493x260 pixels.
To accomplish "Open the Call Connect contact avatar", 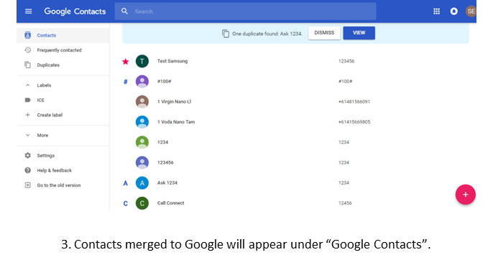I will 142,203.
